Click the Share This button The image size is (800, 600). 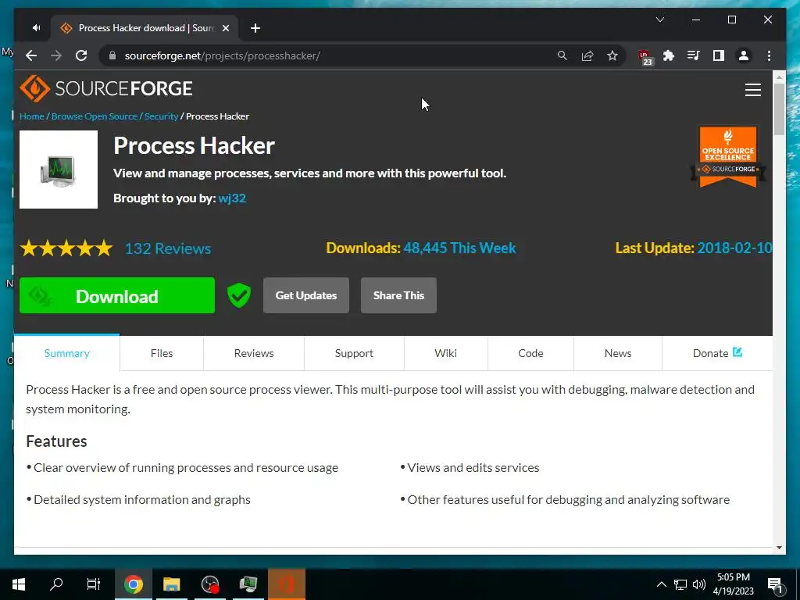[398, 295]
